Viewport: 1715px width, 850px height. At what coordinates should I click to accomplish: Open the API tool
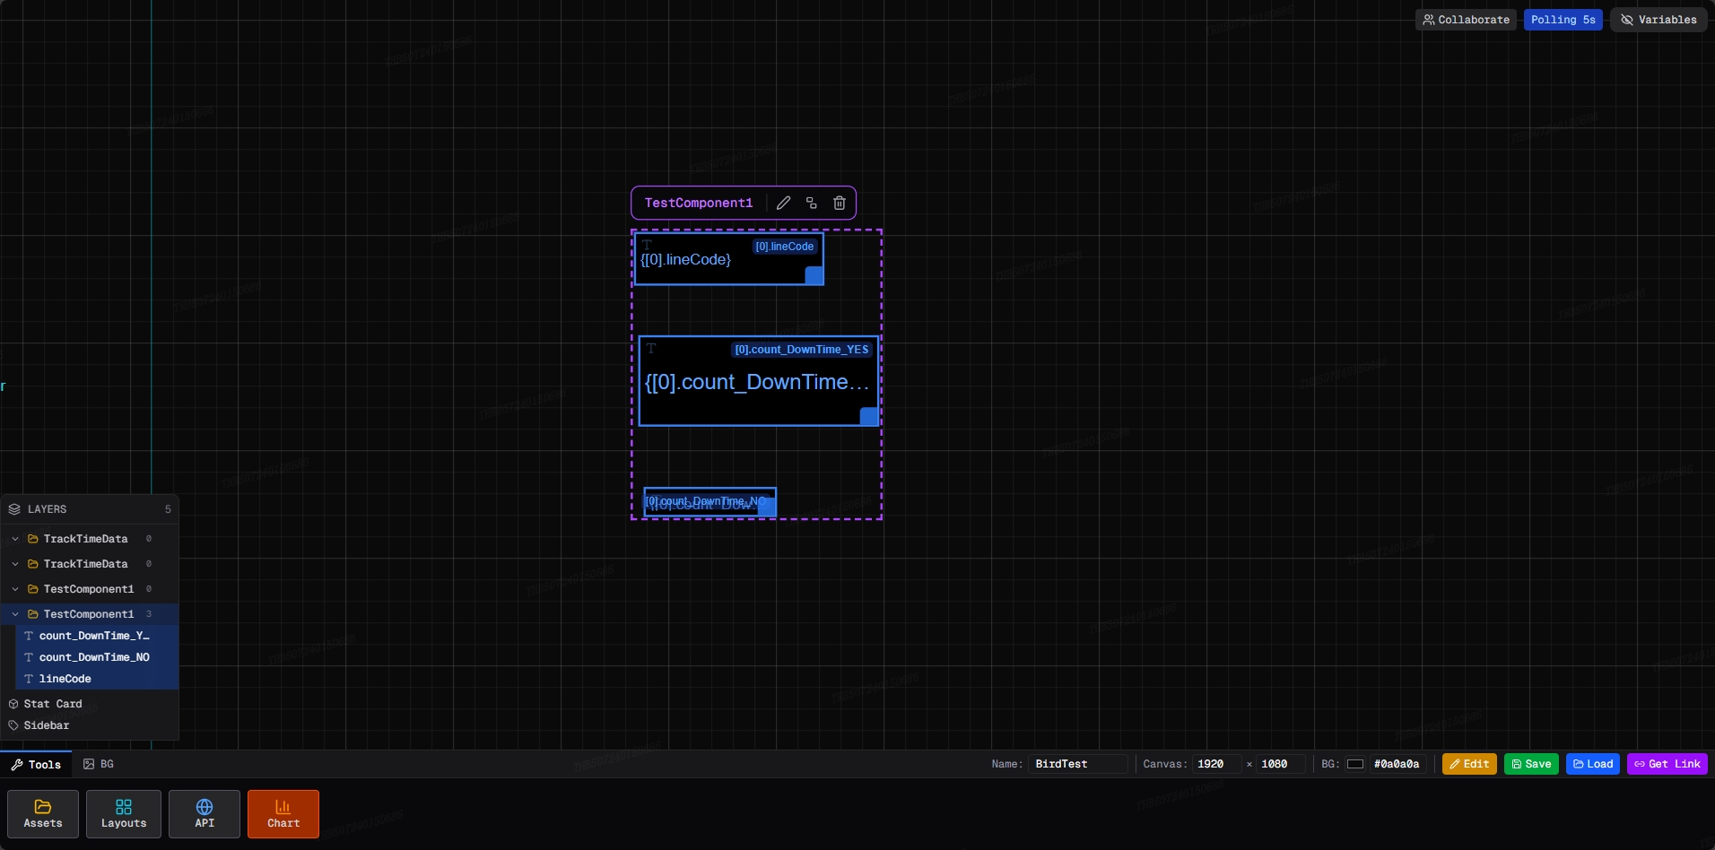pyautogui.click(x=205, y=814)
